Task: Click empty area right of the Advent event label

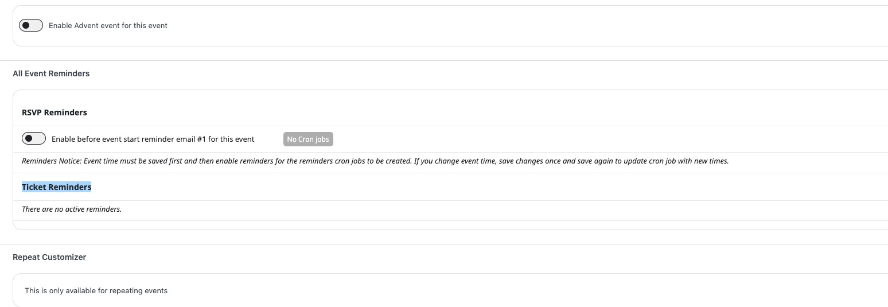Action: click(516, 25)
